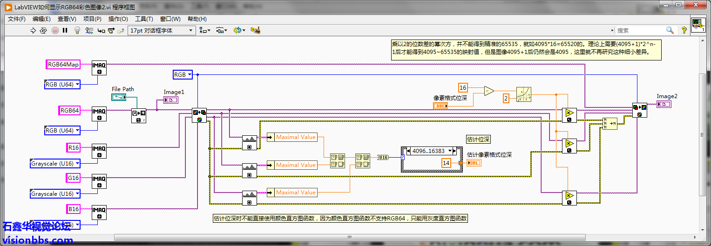
Task: Open the 文件(F) menu
Action: point(17,19)
